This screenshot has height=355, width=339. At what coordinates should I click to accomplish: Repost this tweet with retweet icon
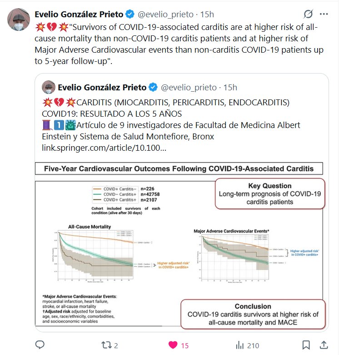coord(105,345)
